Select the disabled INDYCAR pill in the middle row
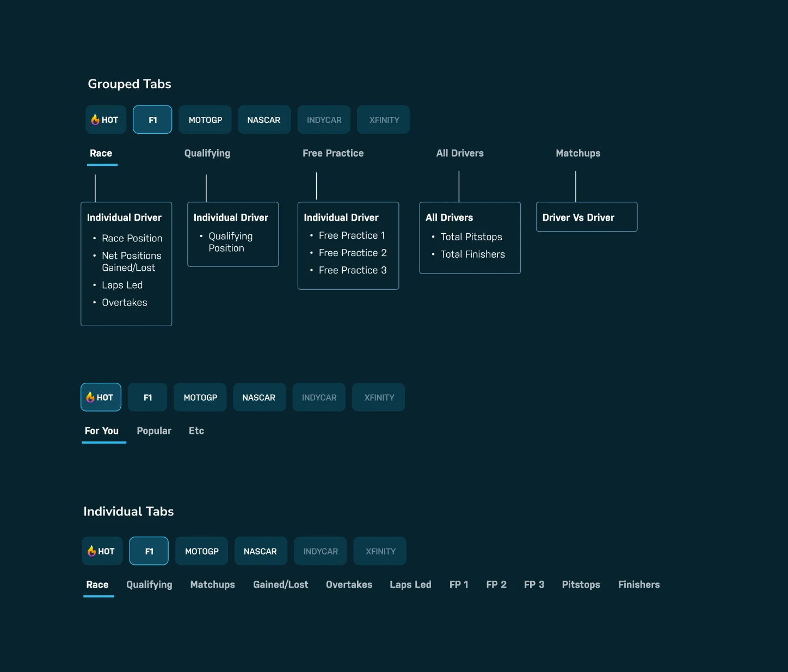This screenshot has width=788, height=672. tap(319, 397)
